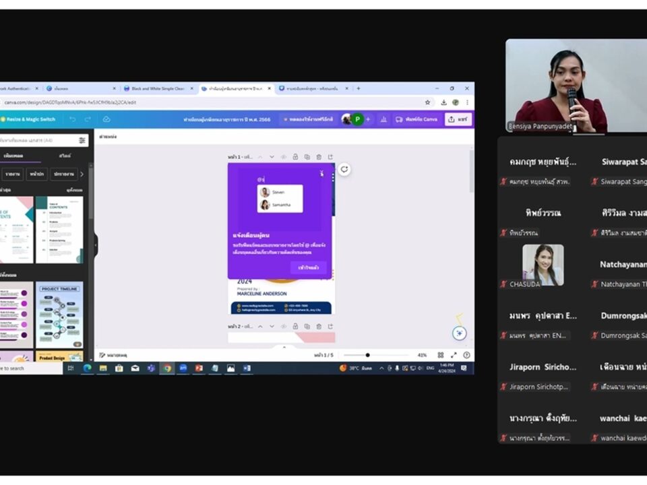This screenshot has width=647, height=485.
Task: Open a new browser tab with plus
Action: pos(358,88)
